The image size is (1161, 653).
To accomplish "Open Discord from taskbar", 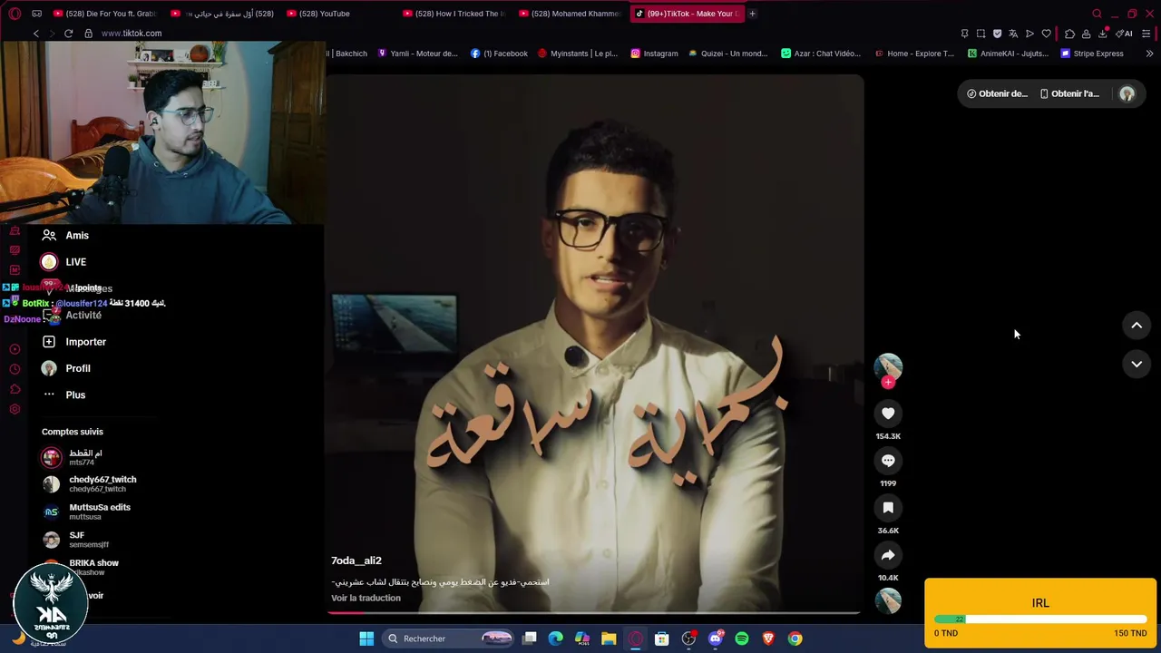I will click(716, 638).
